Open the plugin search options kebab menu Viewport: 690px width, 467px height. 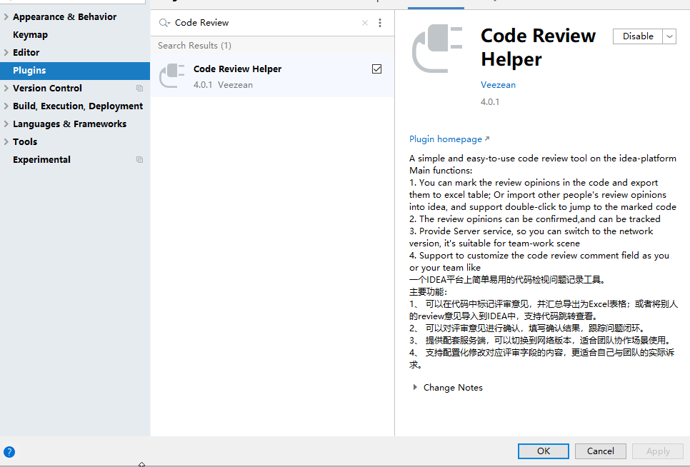(x=380, y=23)
